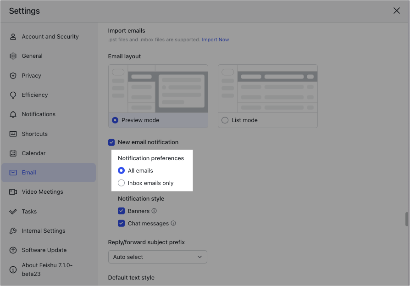Screen dimensions: 410x286
Task: Click the General gear icon
Action: tap(13, 56)
